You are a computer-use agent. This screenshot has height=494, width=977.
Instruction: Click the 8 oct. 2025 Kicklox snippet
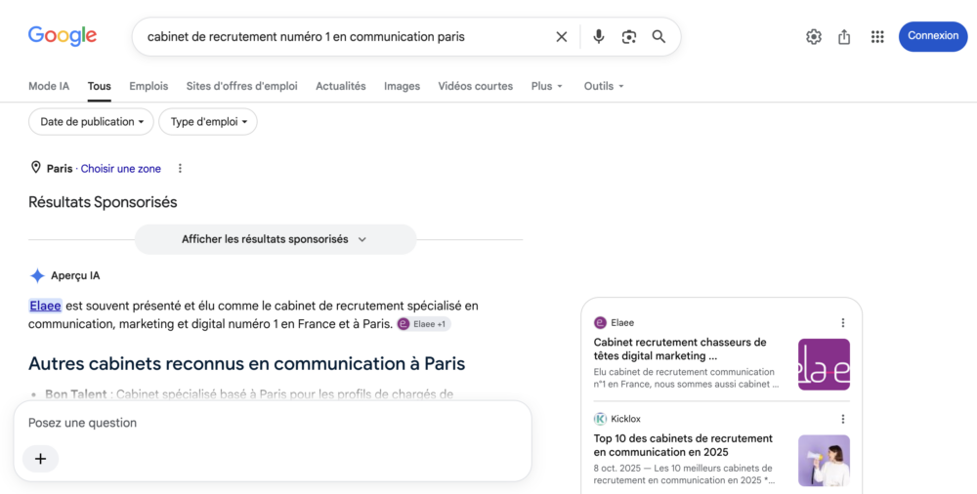[684, 473]
